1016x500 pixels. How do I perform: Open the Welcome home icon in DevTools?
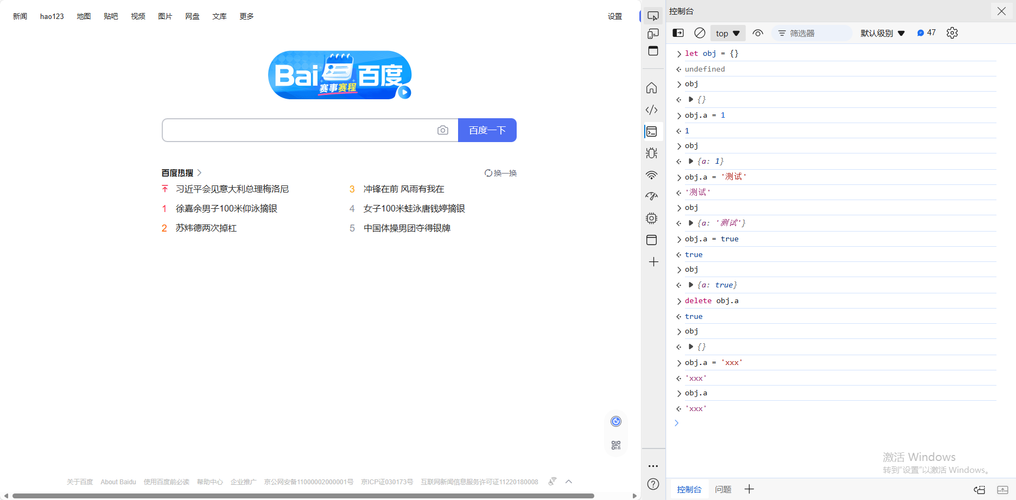click(652, 88)
